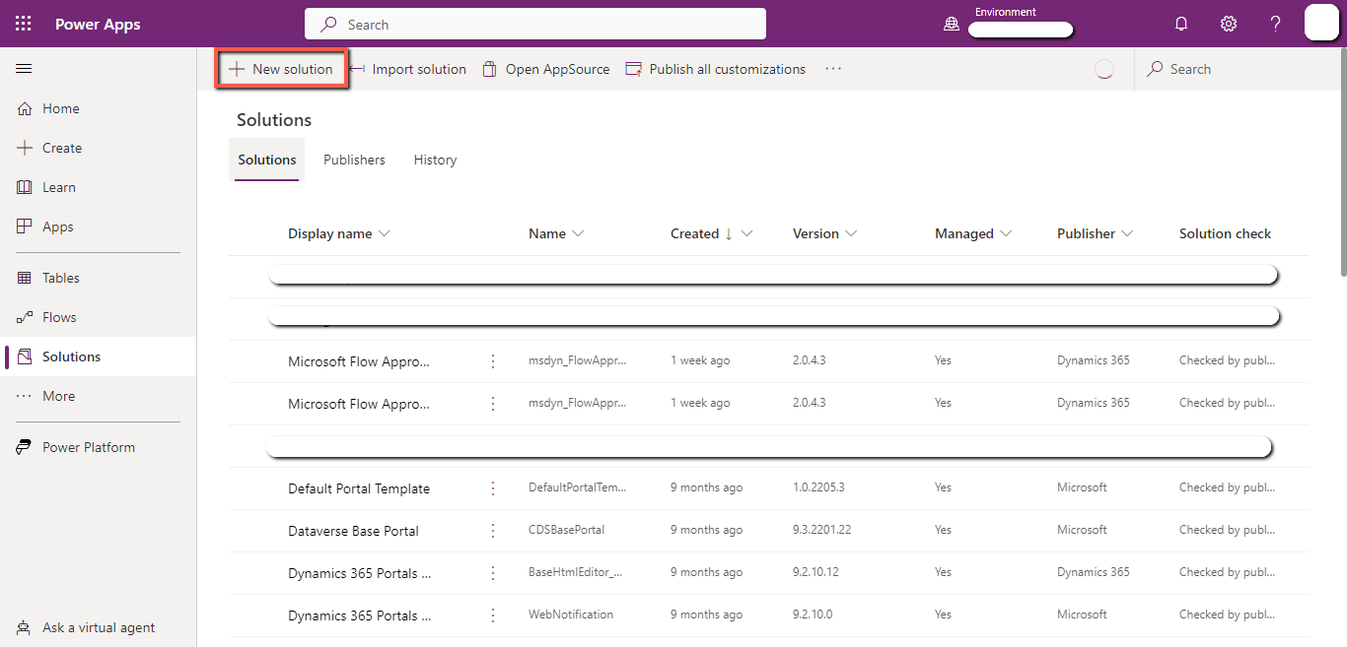Click the top Power Apps search box

pyautogui.click(x=535, y=24)
